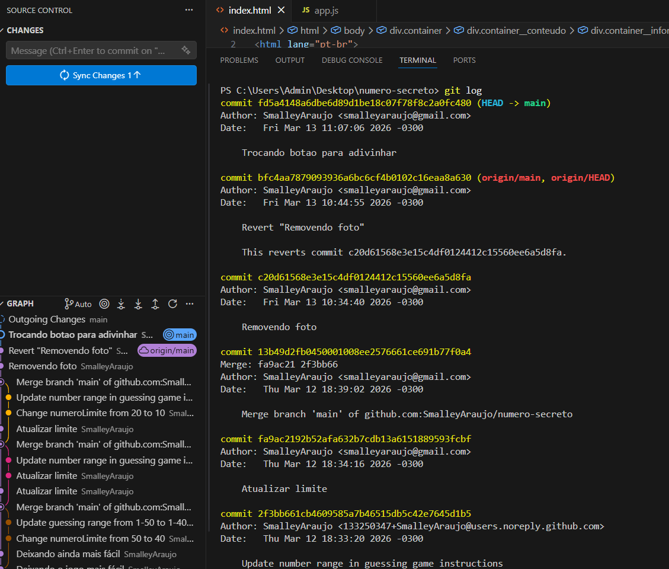Switch to the app.js editor tab
The width and height of the screenshot is (669, 569).
click(x=326, y=11)
